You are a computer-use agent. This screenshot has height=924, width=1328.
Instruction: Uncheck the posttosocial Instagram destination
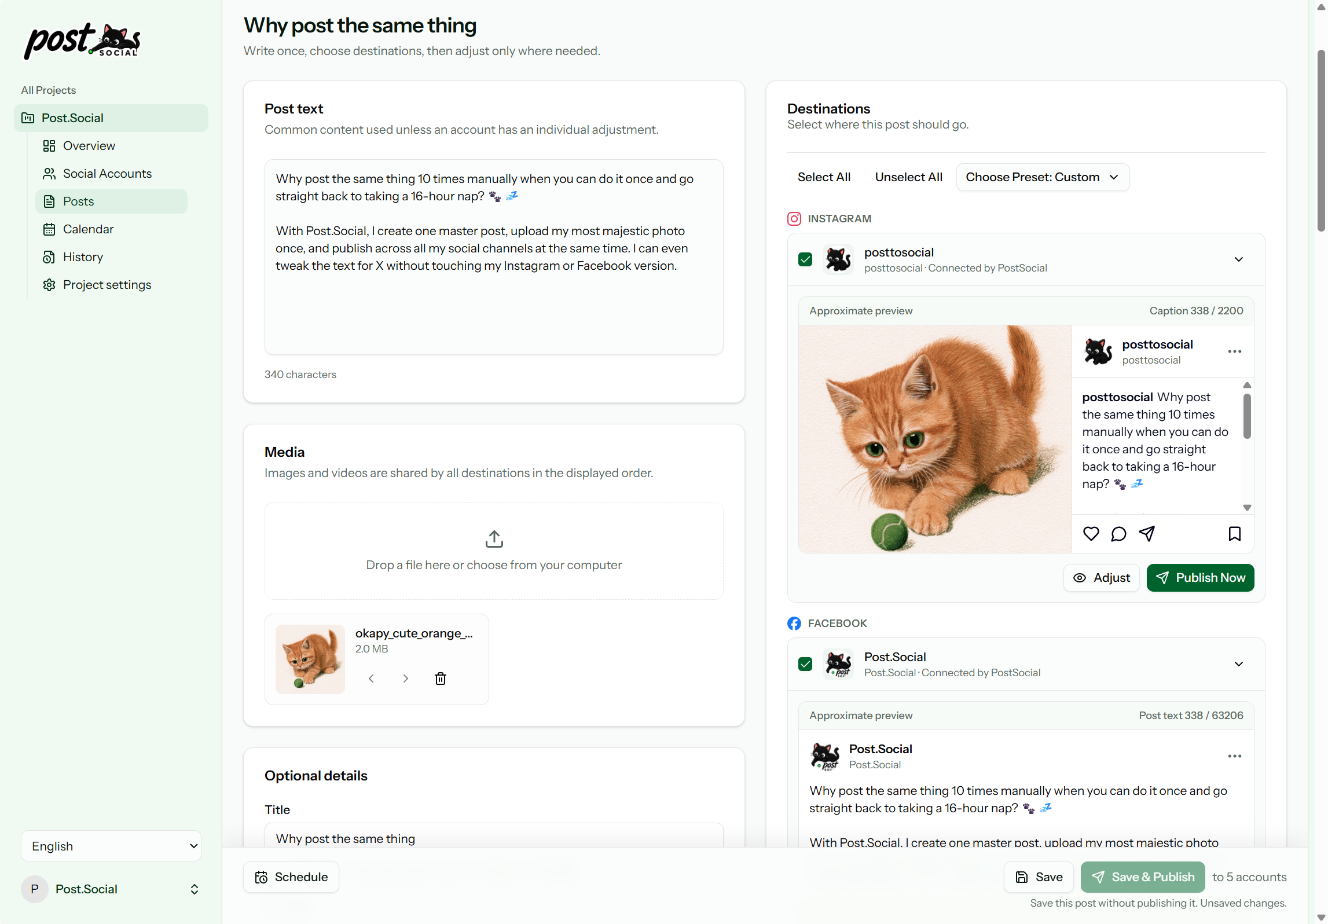805,259
